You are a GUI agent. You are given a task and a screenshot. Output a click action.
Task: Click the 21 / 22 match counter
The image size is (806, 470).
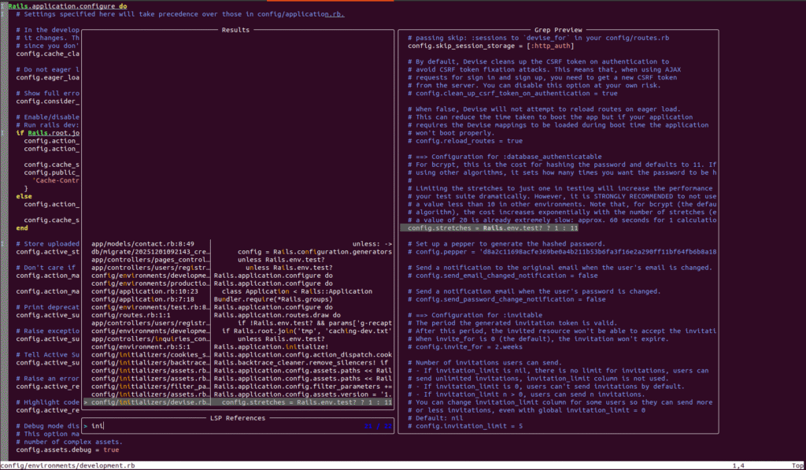tap(377, 426)
